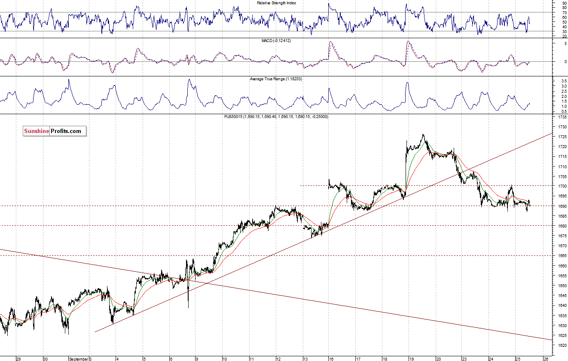Click the 1670 price axis label
The width and height of the screenshot is (568, 361).
tap(562, 246)
